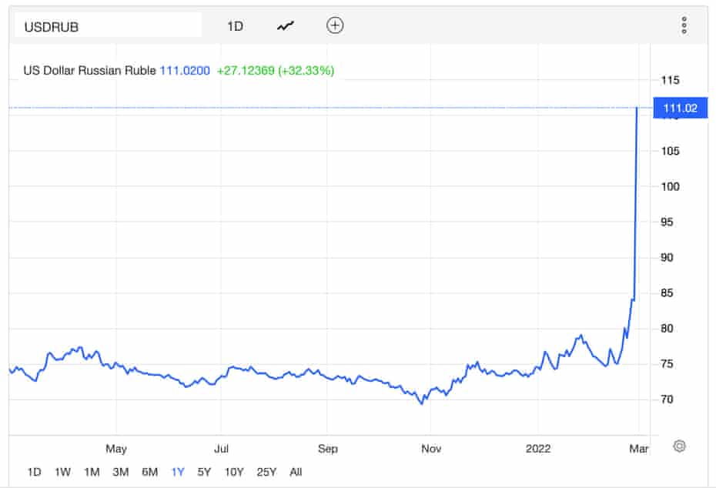Switch to 3M time range
Image resolution: width=716 pixels, height=488 pixels.
tap(120, 472)
